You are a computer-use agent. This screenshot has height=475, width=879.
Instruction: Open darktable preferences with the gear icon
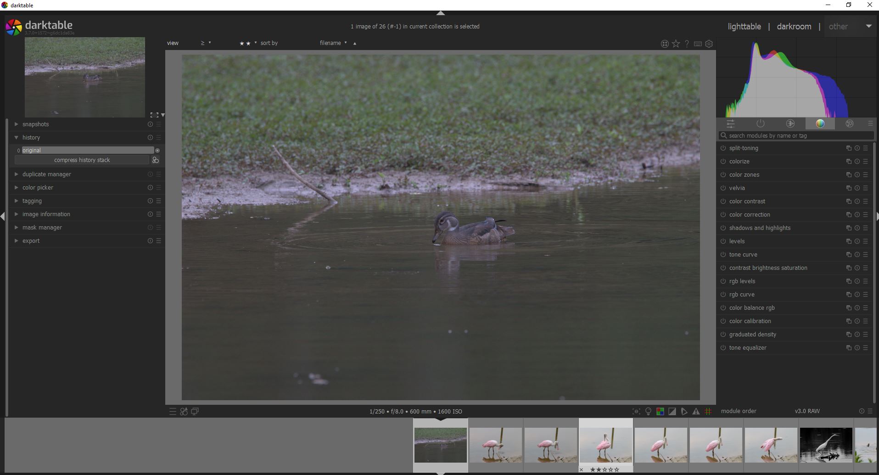pos(709,44)
